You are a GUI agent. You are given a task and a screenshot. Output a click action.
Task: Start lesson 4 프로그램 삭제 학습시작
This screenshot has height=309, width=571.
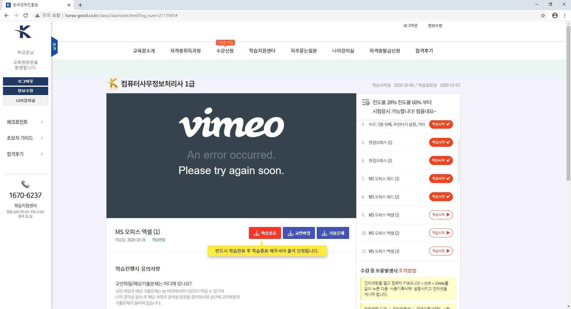(441, 124)
